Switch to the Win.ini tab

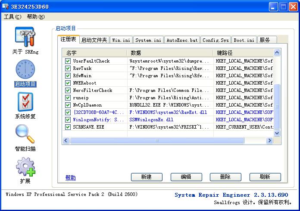(x=121, y=40)
